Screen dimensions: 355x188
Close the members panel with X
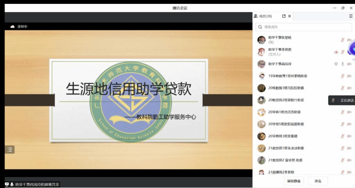tap(290, 16)
